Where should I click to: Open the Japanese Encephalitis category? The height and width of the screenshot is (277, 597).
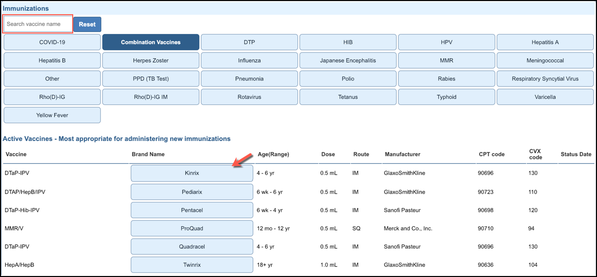[348, 60]
